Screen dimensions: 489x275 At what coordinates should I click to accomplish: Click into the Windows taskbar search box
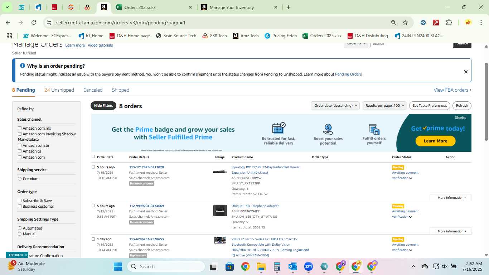click(x=166, y=266)
